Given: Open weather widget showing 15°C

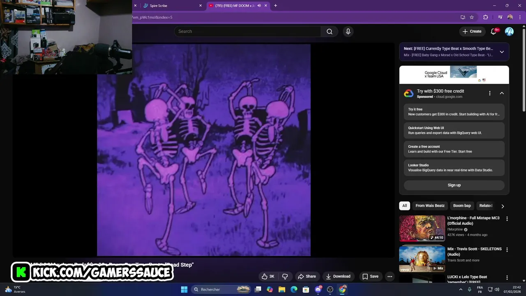Looking at the screenshot, I should point(15,289).
